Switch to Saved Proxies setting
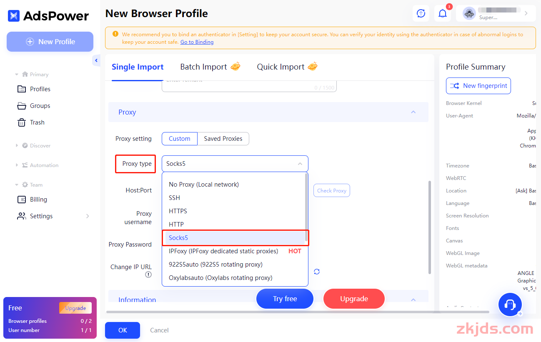541x342 pixels. coord(223,139)
